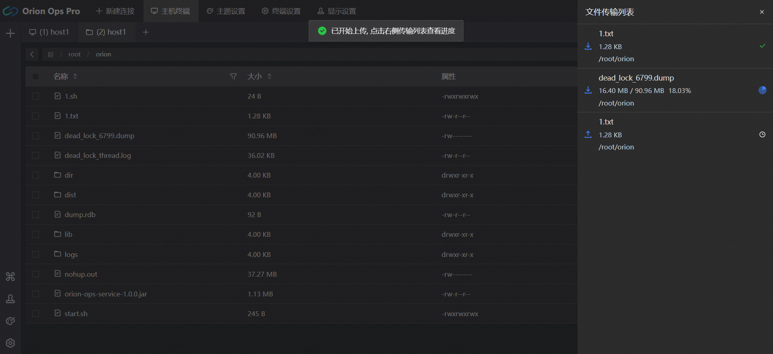Sort files by the 大小 column arrows
This screenshot has height=354, width=773.
pos(269,77)
